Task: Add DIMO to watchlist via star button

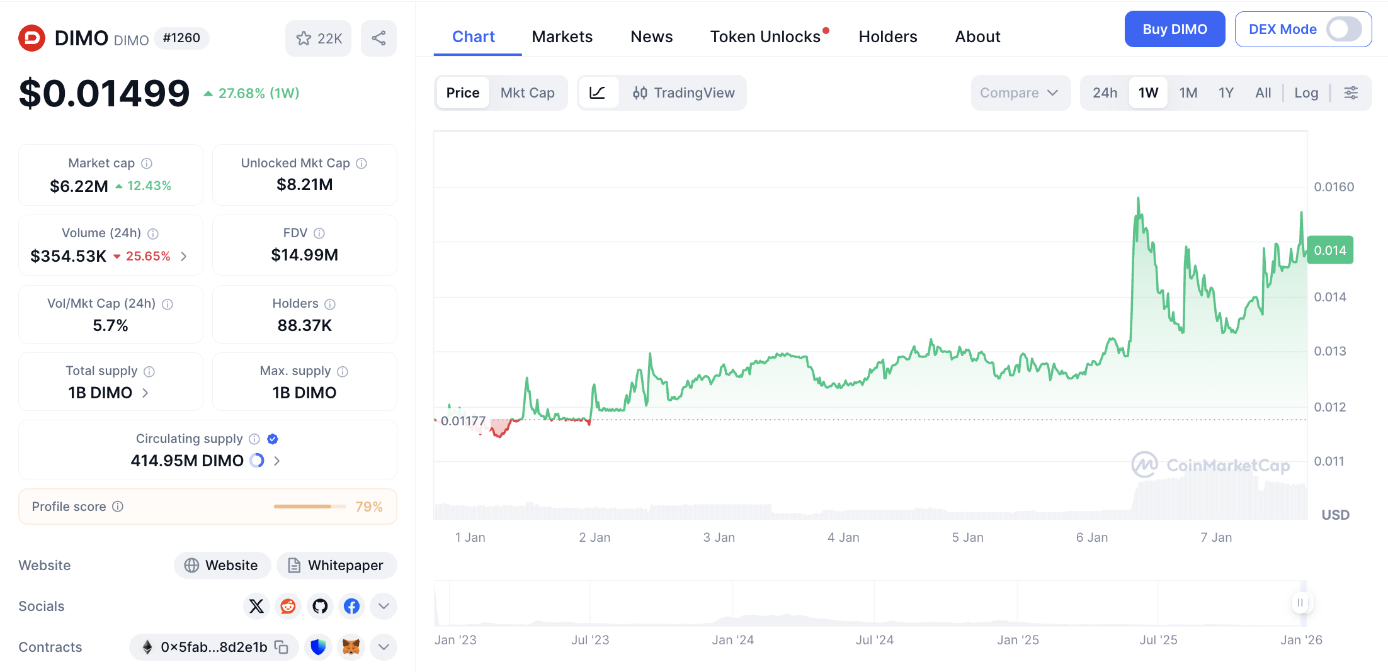Action: (x=319, y=38)
